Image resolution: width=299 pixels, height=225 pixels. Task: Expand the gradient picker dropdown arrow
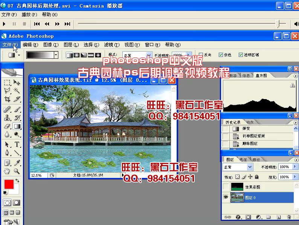[x=56, y=55]
